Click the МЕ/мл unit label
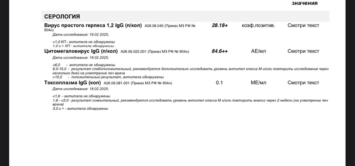355x166 pixels. [x=258, y=83]
